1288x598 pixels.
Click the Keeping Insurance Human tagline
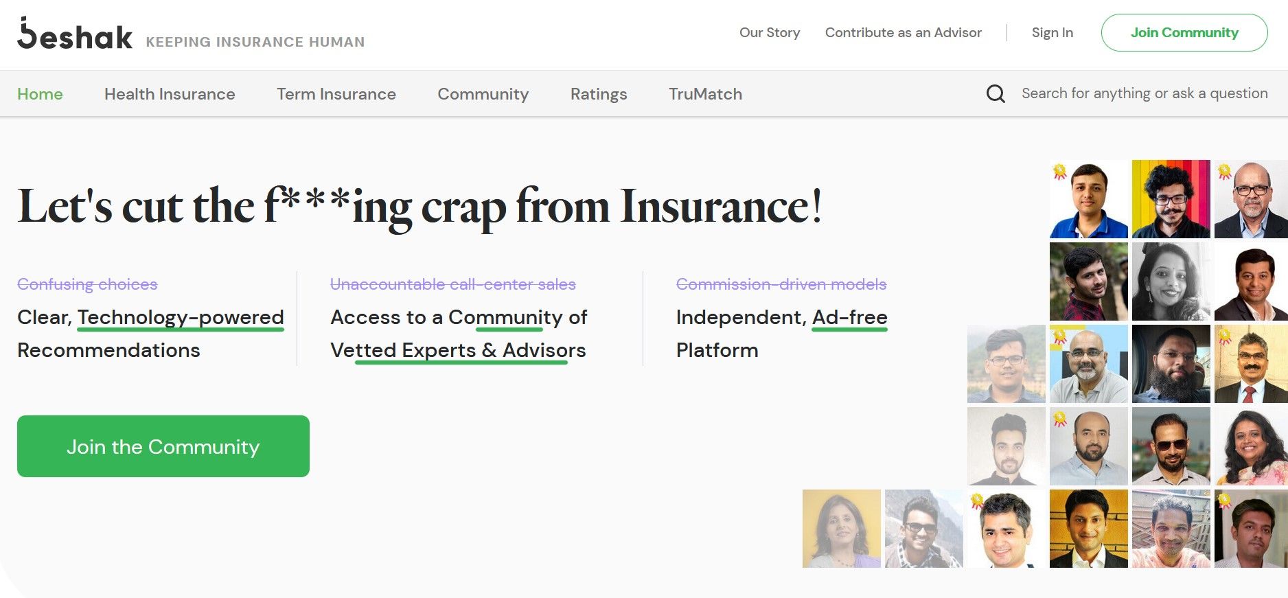tap(255, 42)
